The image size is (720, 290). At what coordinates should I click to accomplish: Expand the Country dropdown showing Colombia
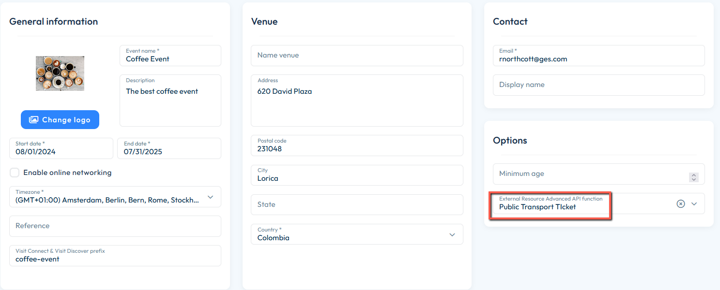click(x=452, y=234)
